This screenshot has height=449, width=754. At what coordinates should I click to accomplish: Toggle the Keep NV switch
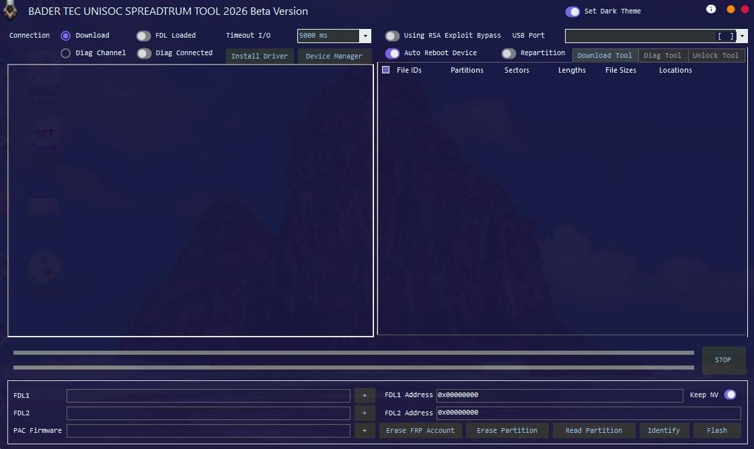730,395
